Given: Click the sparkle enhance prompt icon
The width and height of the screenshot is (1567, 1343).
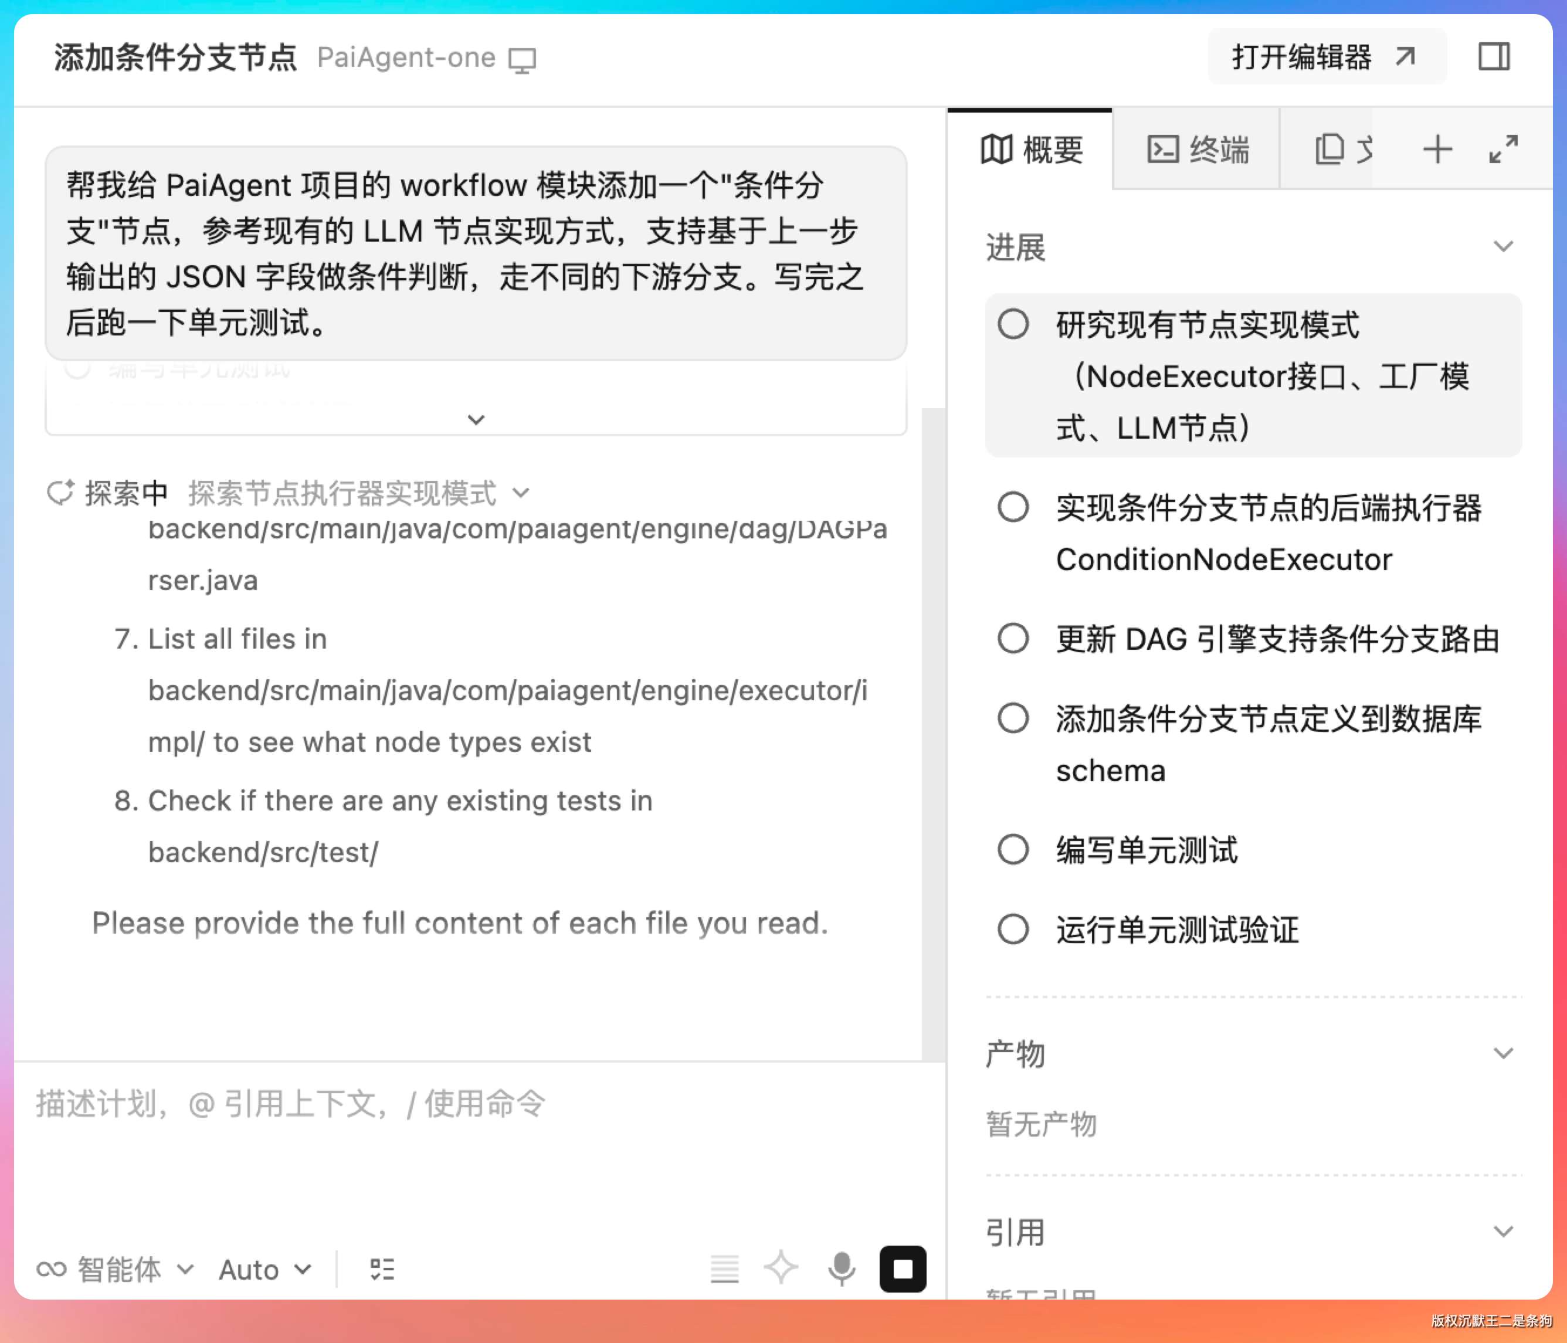Looking at the screenshot, I should [781, 1268].
